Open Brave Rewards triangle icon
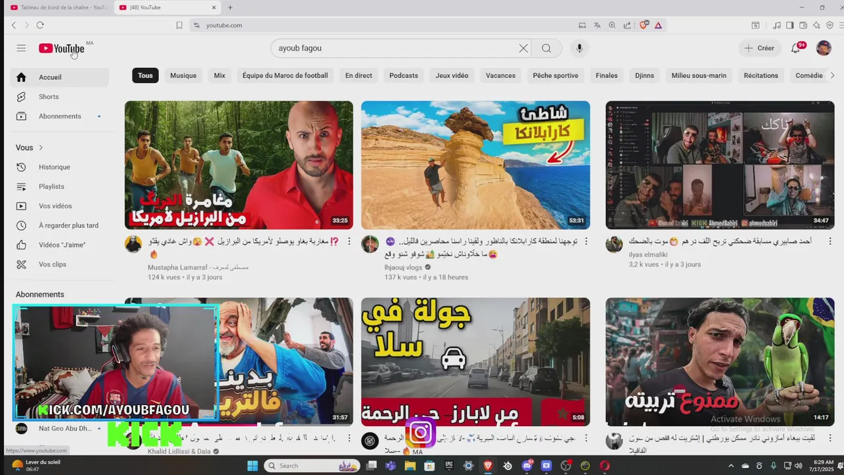This screenshot has width=844, height=475. point(658,25)
